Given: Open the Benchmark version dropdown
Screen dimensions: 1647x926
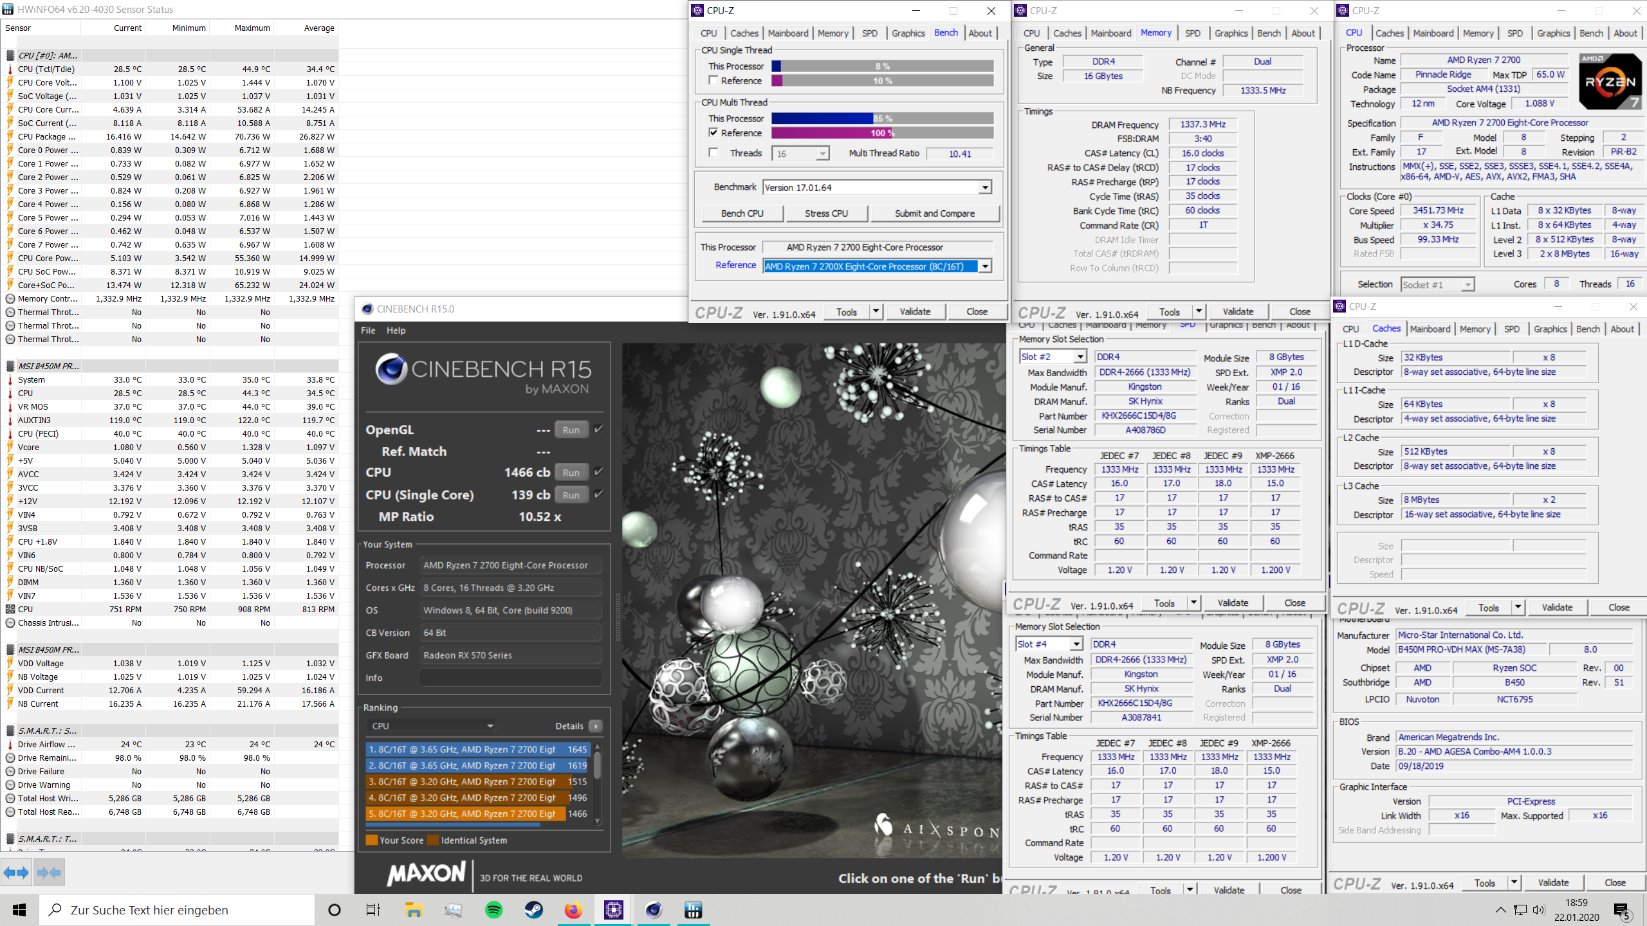Looking at the screenshot, I should [x=985, y=186].
